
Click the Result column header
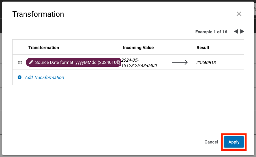[x=203, y=48]
